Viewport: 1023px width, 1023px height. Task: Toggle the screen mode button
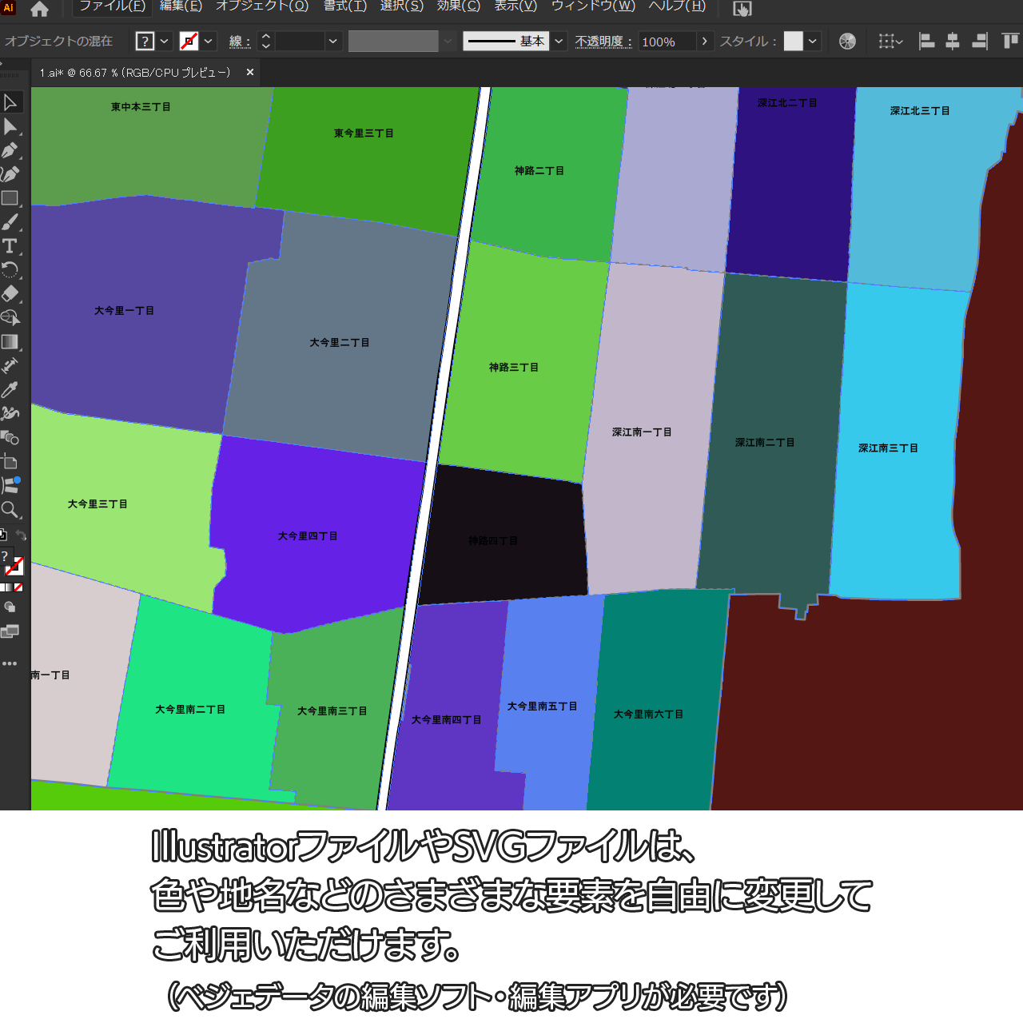pos(10,632)
